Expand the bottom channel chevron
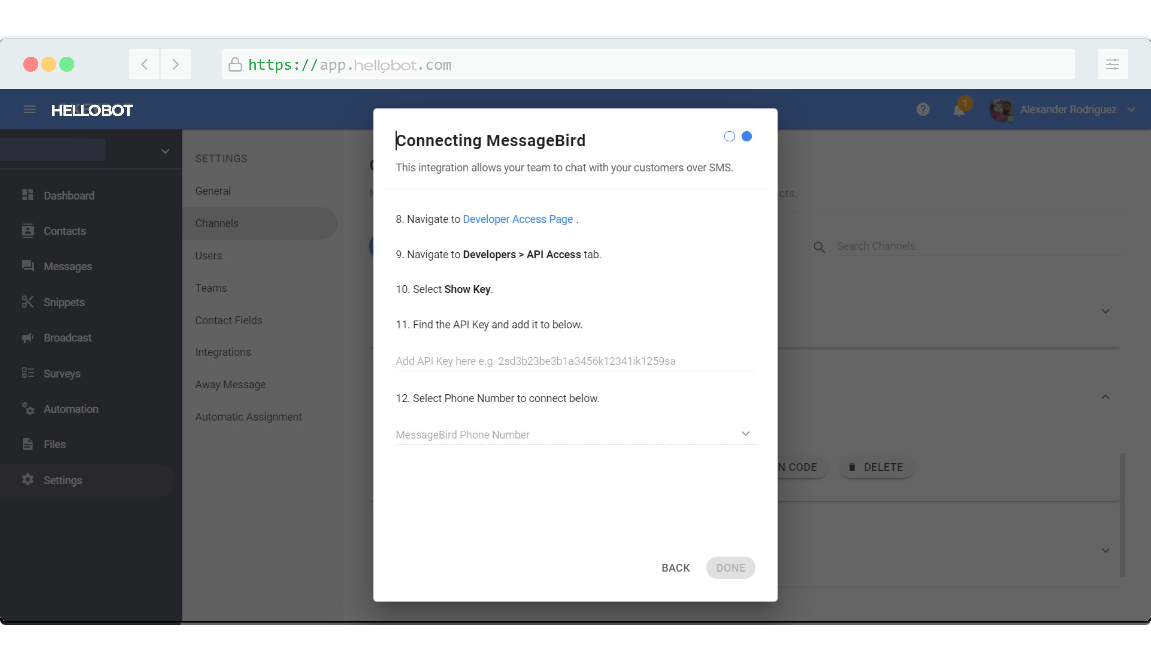The height and width of the screenshot is (660, 1151). (x=1105, y=550)
